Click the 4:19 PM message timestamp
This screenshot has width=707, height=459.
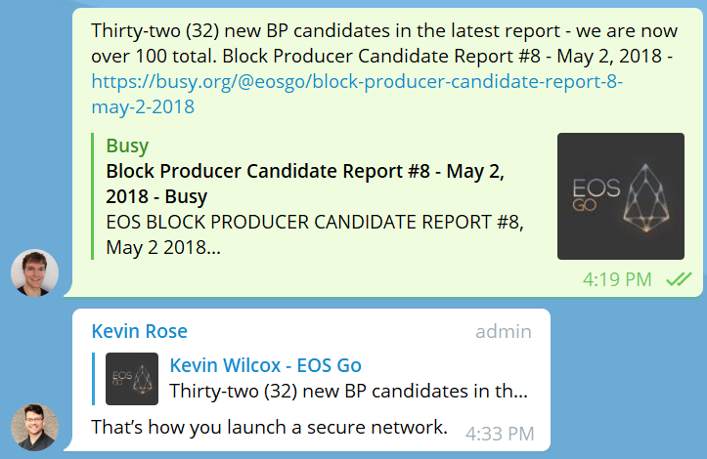(x=617, y=279)
